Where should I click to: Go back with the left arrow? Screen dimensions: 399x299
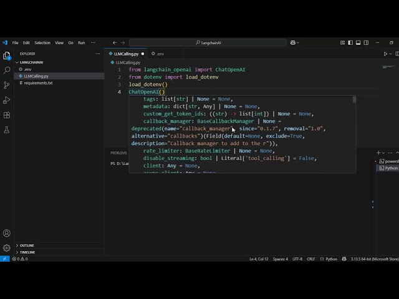[115, 43]
